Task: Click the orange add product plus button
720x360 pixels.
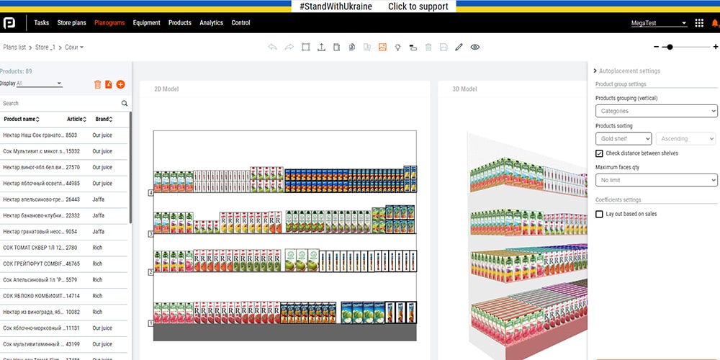Action: click(120, 84)
